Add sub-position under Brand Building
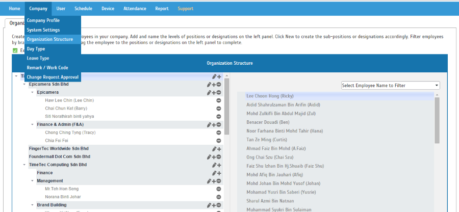 214,205
